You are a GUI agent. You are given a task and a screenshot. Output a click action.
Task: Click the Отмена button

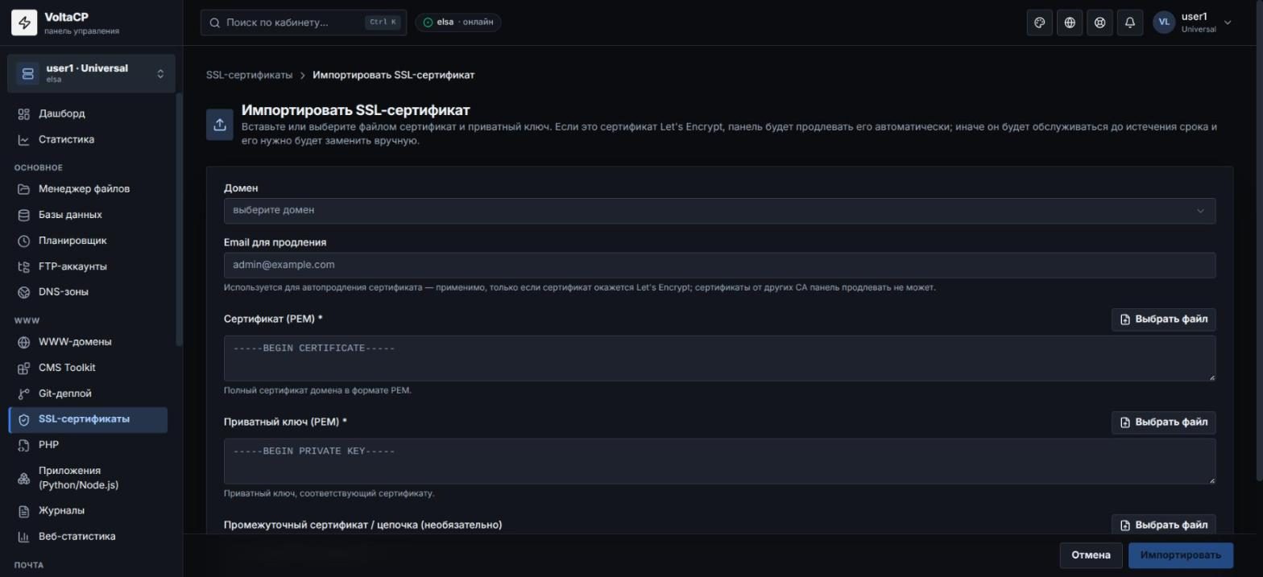1091,555
